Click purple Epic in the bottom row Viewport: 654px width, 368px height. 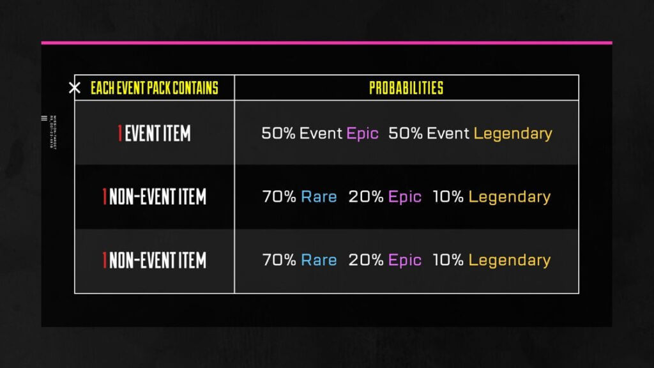404,261
